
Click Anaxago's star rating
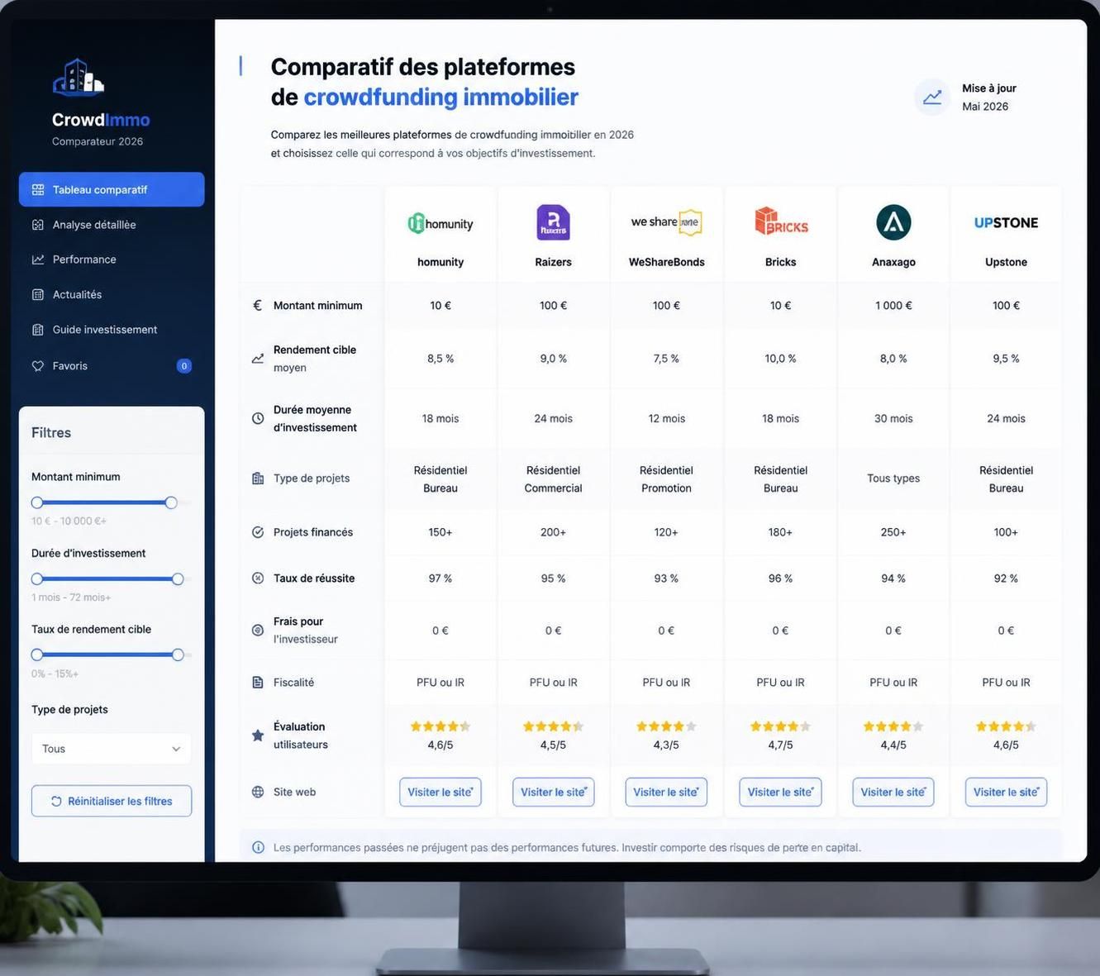[x=893, y=726]
